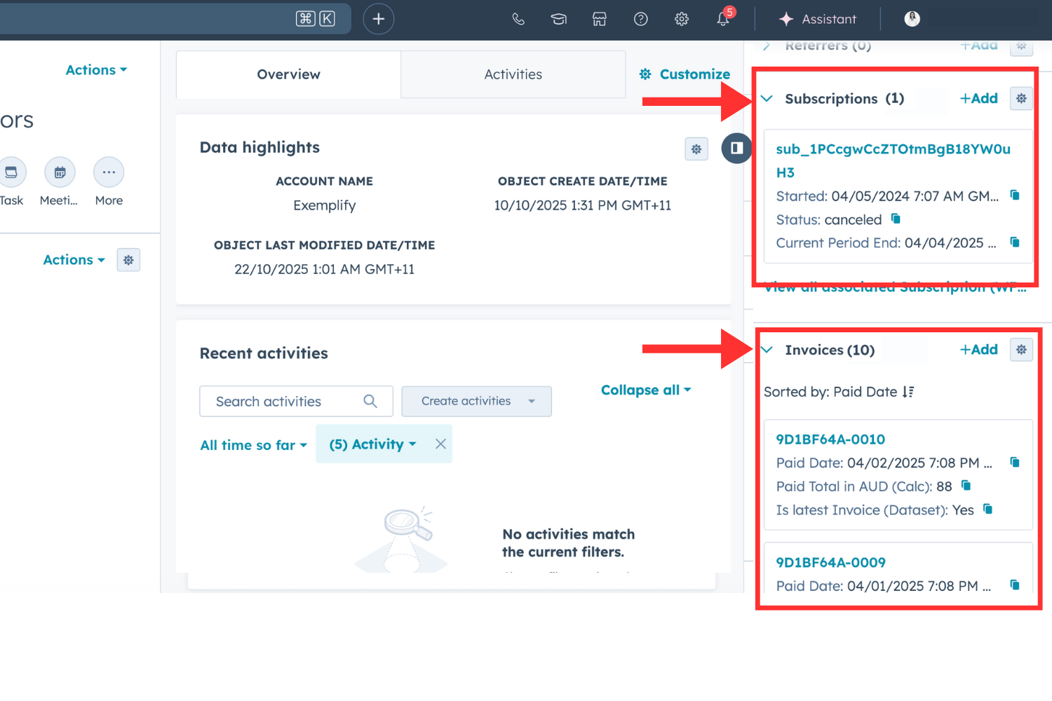Collapse the right sidebar panel toggle
Viewport: 1052px width, 701px height.
[736, 148]
